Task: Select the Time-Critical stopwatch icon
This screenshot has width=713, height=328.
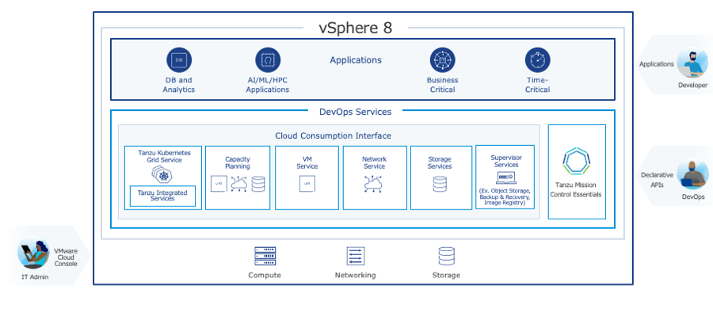Action: [537, 60]
